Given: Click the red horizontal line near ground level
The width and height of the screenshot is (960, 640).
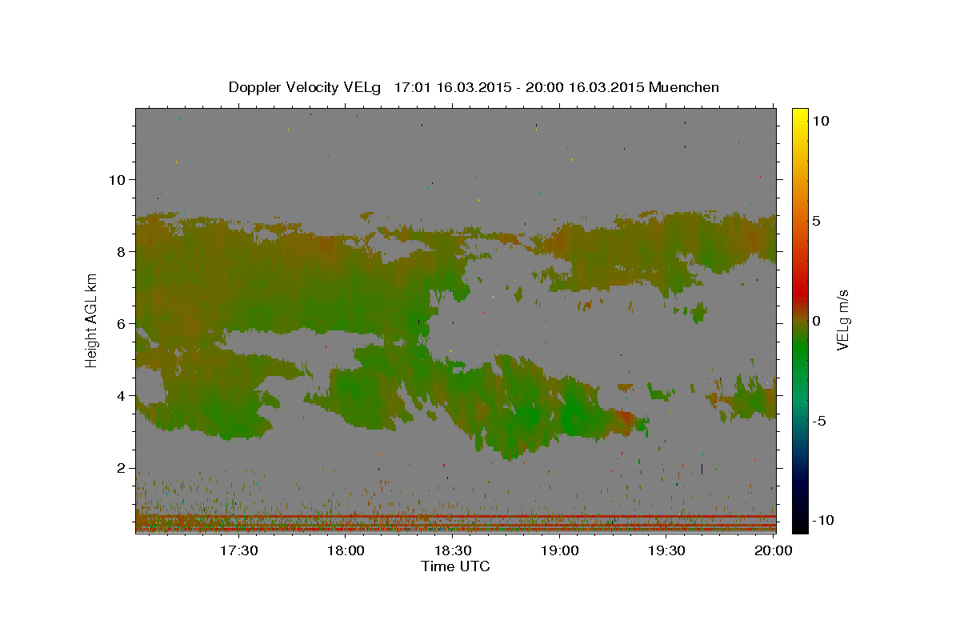Looking at the screenshot, I should point(456,517).
